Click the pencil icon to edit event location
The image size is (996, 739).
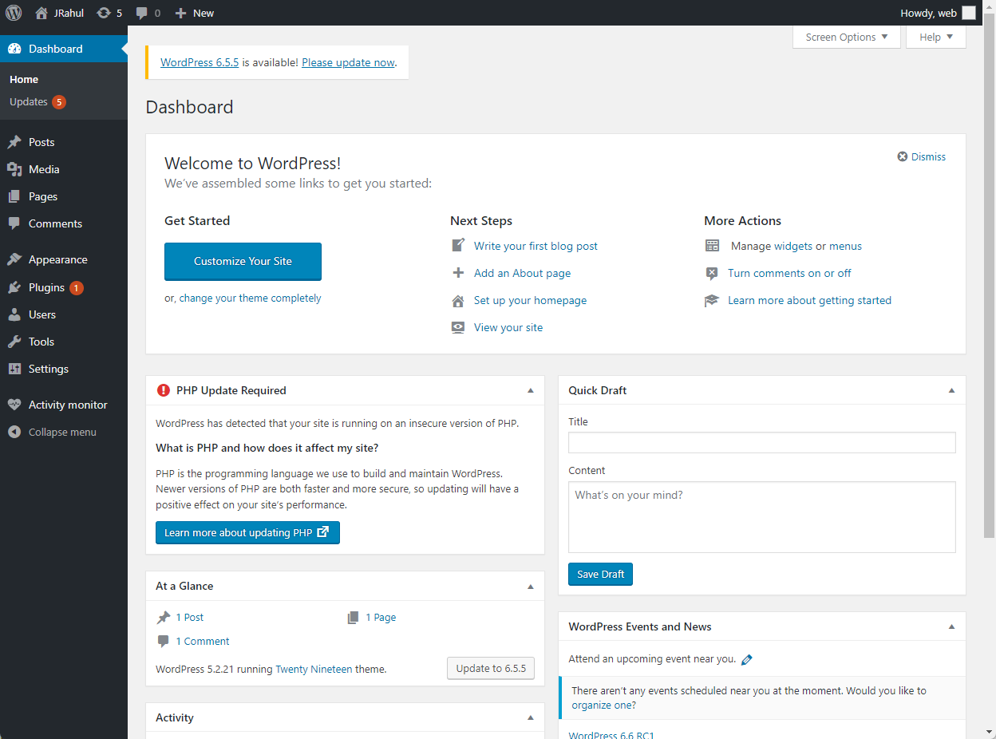(x=747, y=659)
